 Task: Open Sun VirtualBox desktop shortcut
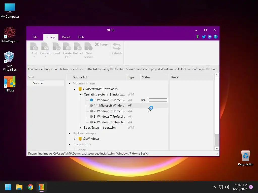(10, 61)
